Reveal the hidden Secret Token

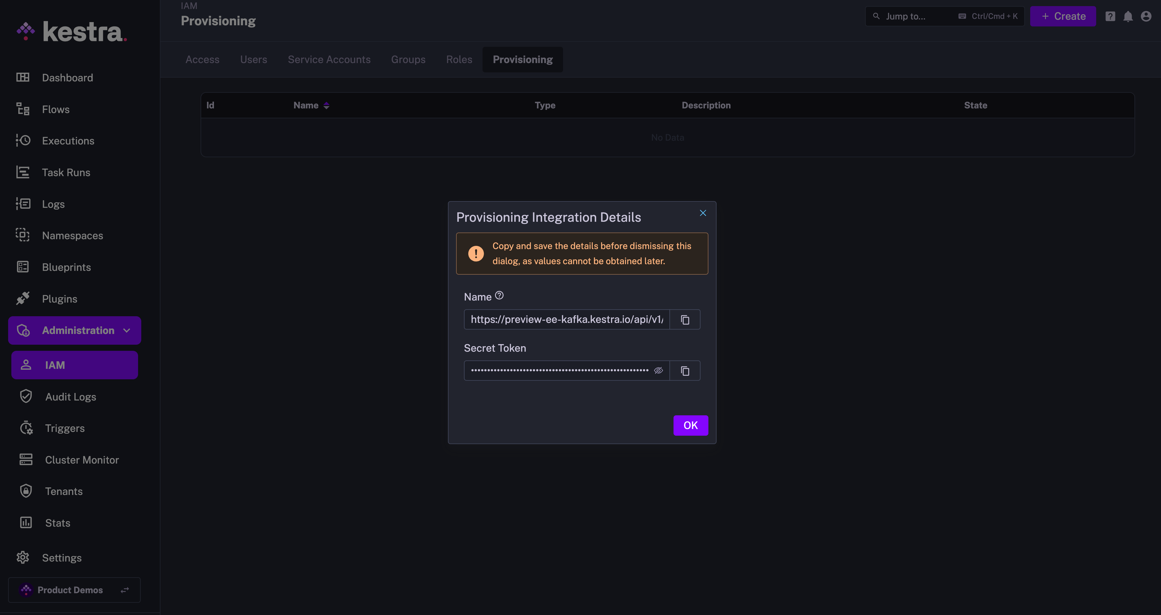658,370
